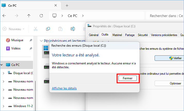This screenshot has height=111, width=184.
Task: Click the Vérifier button in Properties window
Action: tap(169, 58)
